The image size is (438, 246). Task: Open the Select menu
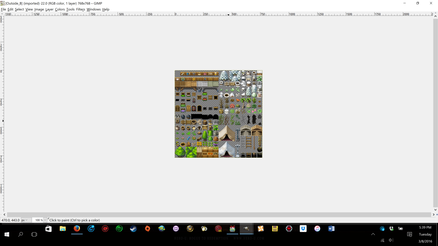19,9
